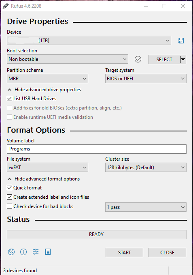Open application settings sliders icon

[x=36, y=252]
